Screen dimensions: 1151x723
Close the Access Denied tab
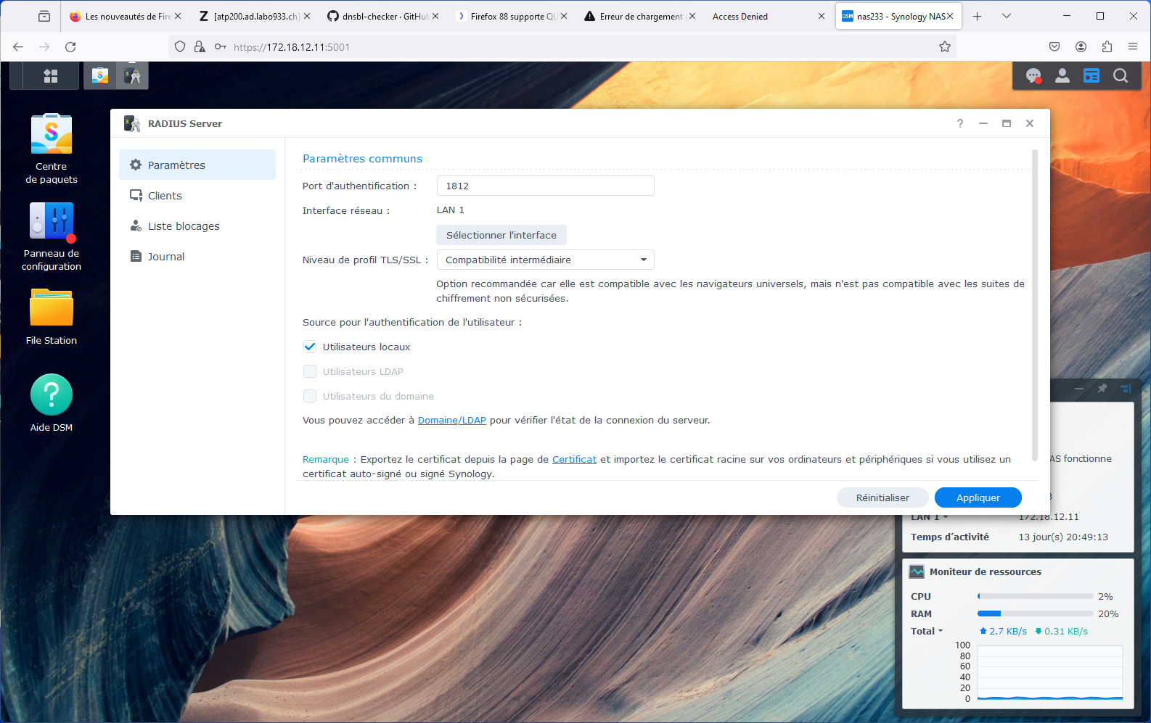(822, 16)
